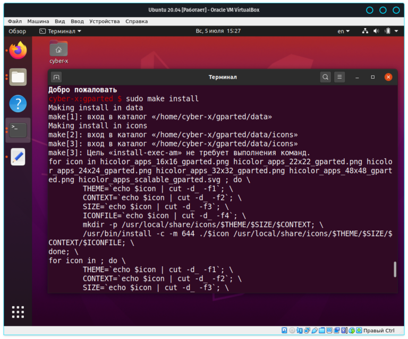Image resolution: width=408 pixels, height=339 pixels.
Task: Open the system menu arrow in top panel
Action: (396, 31)
